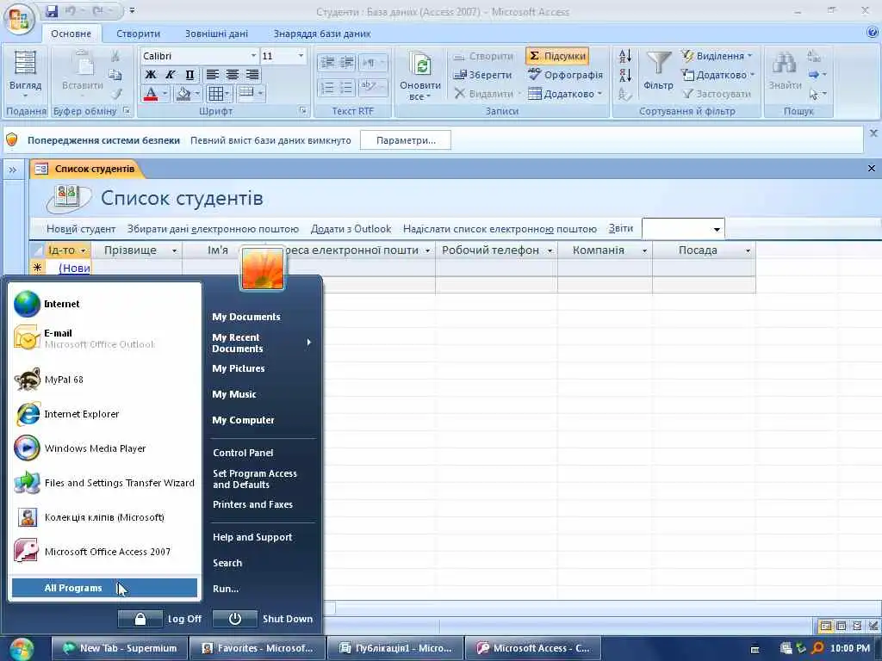The width and height of the screenshot is (882, 661).
Task: Select the Список студентів document tab
Action: (87, 169)
